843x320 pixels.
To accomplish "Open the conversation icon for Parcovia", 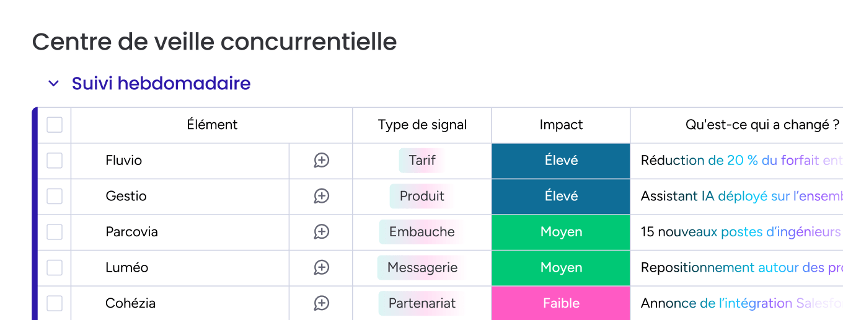I will pos(321,232).
